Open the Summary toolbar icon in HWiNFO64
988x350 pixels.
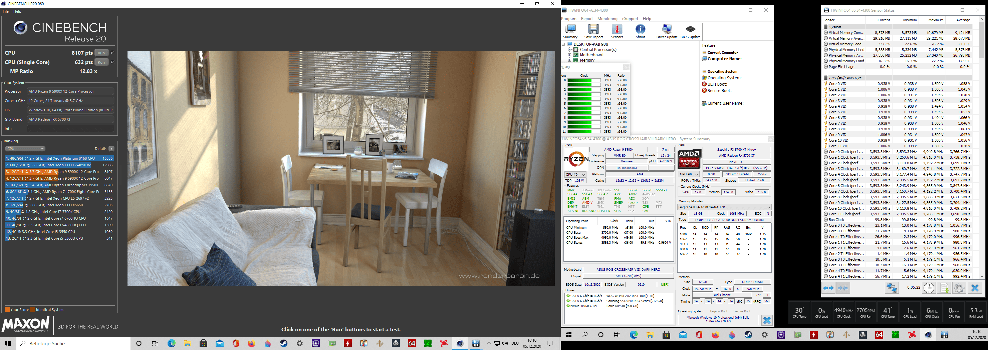(x=570, y=31)
